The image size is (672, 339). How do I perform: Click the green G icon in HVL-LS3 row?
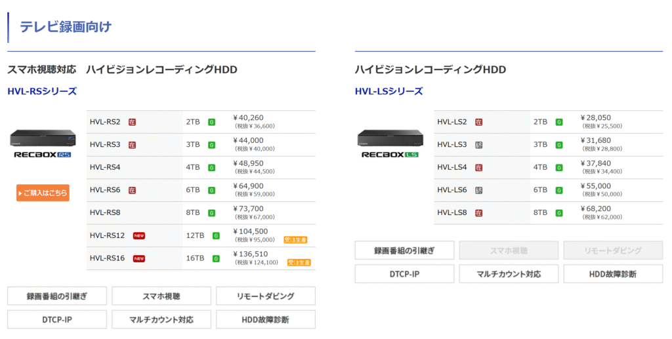pos(559,145)
